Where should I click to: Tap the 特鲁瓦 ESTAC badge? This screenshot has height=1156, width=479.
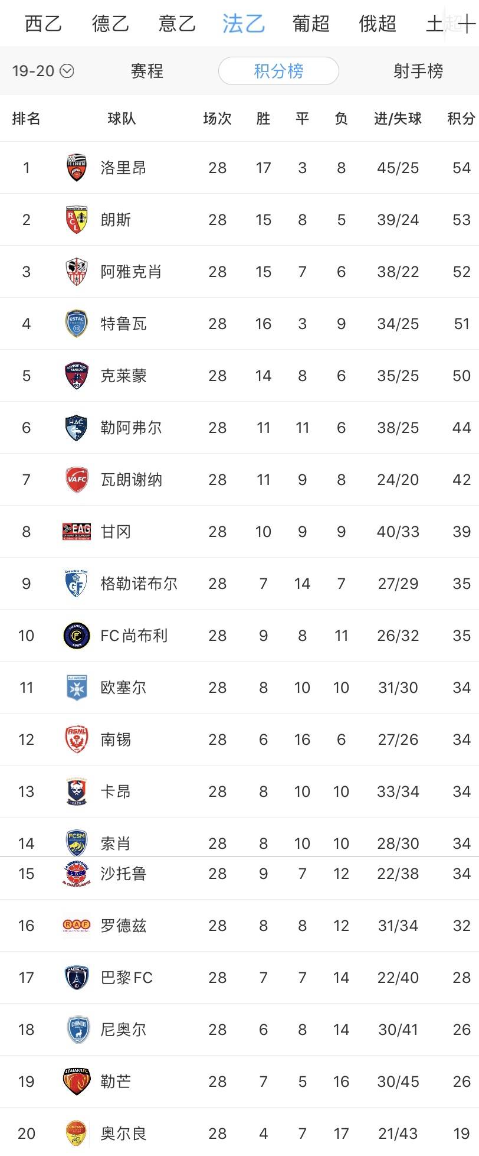tap(76, 324)
